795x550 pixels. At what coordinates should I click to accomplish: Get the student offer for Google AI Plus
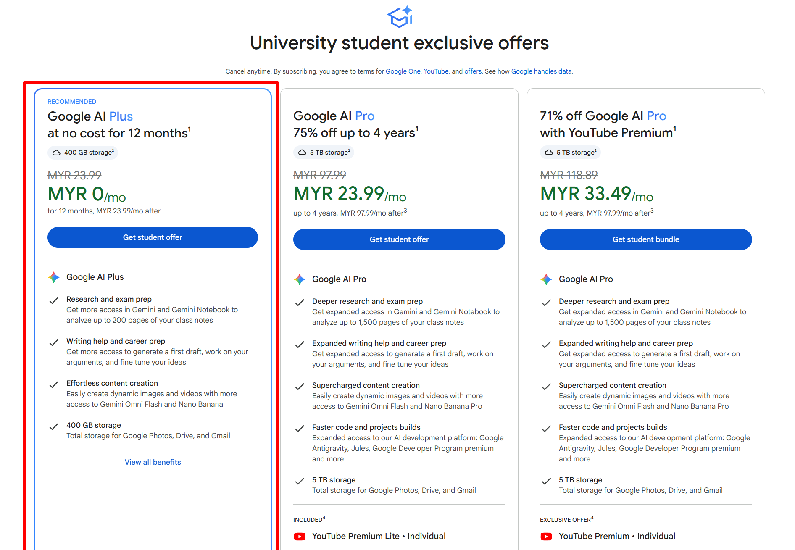(153, 237)
